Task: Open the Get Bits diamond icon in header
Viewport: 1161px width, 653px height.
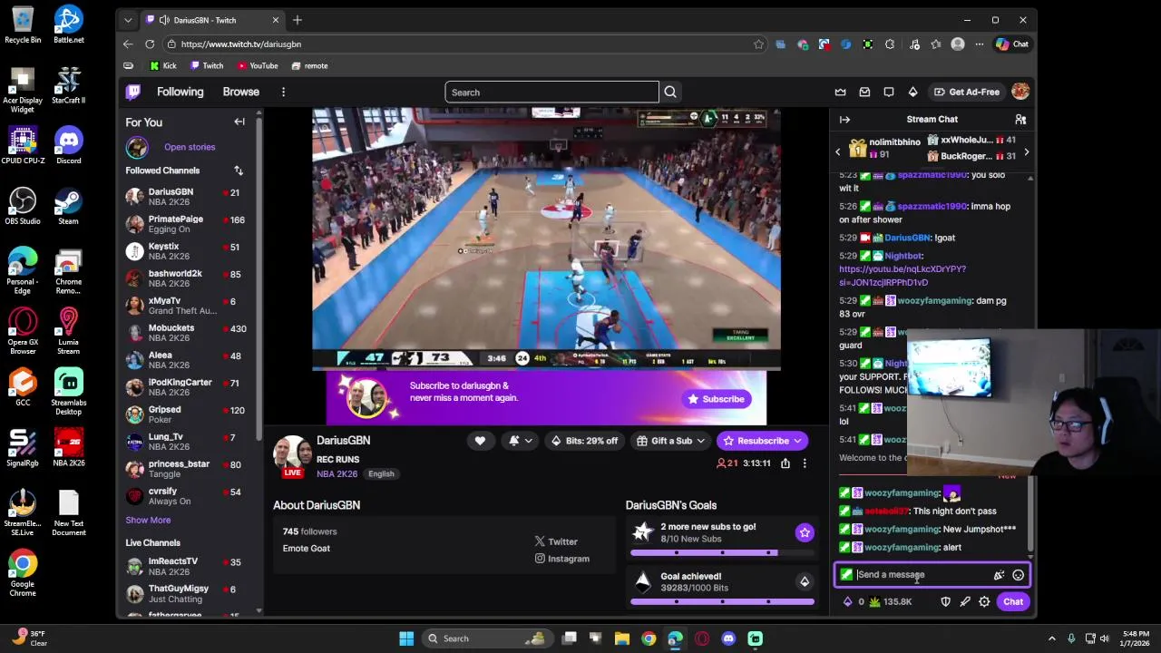Action: [912, 92]
